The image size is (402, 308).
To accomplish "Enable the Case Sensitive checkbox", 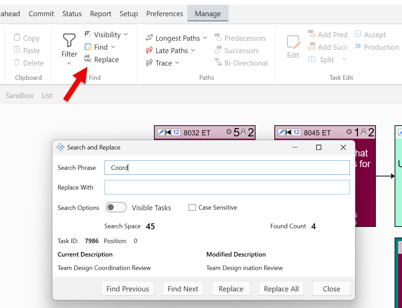I will tap(192, 208).
